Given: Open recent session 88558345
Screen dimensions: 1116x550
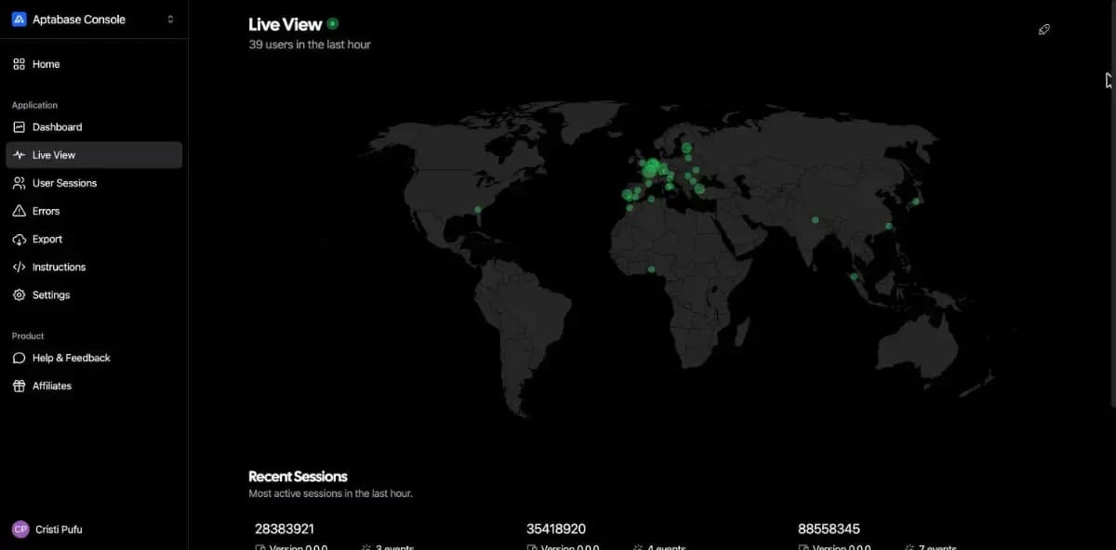Looking at the screenshot, I should 829,529.
